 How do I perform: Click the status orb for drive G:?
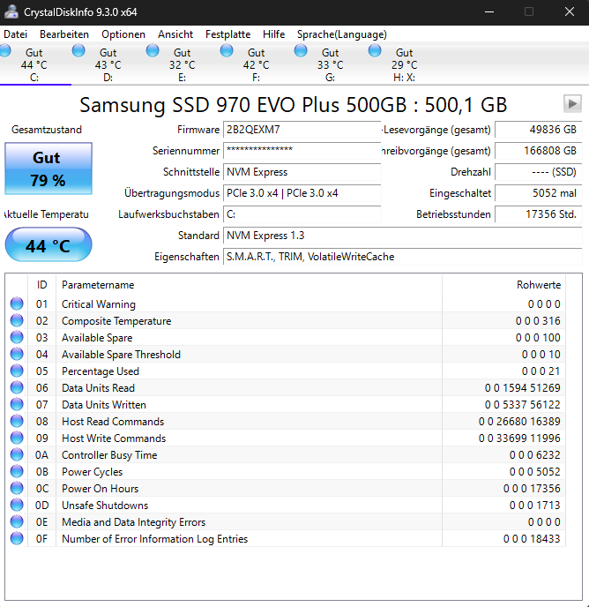pyautogui.click(x=301, y=50)
